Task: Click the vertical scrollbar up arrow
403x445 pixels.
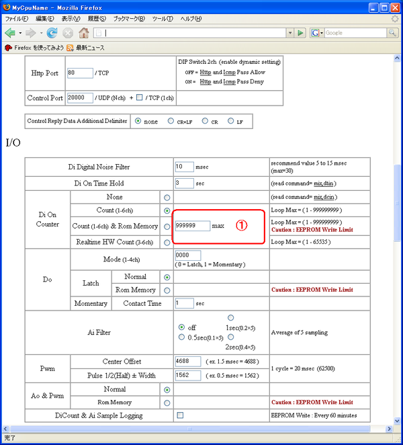Action: (x=397, y=58)
